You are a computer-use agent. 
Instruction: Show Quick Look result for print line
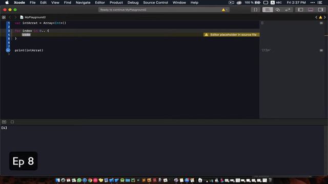tap(321, 50)
